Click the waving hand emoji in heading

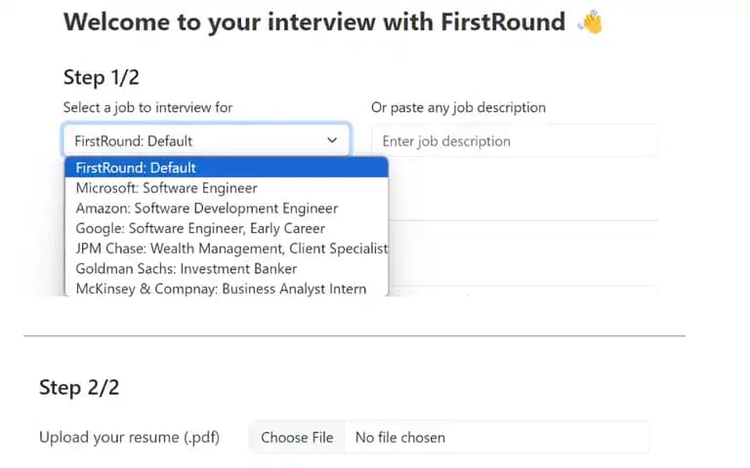tap(590, 22)
